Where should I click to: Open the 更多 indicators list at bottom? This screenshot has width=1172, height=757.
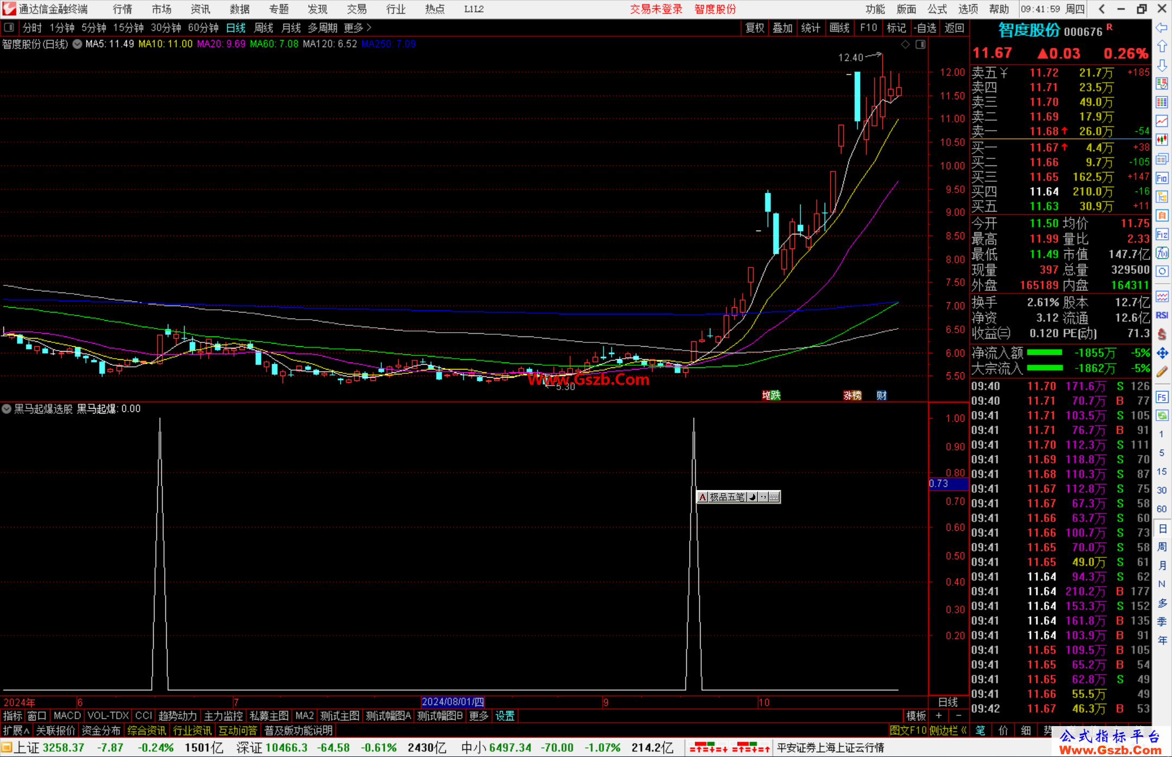pyautogui.click(x=479, y=716)
